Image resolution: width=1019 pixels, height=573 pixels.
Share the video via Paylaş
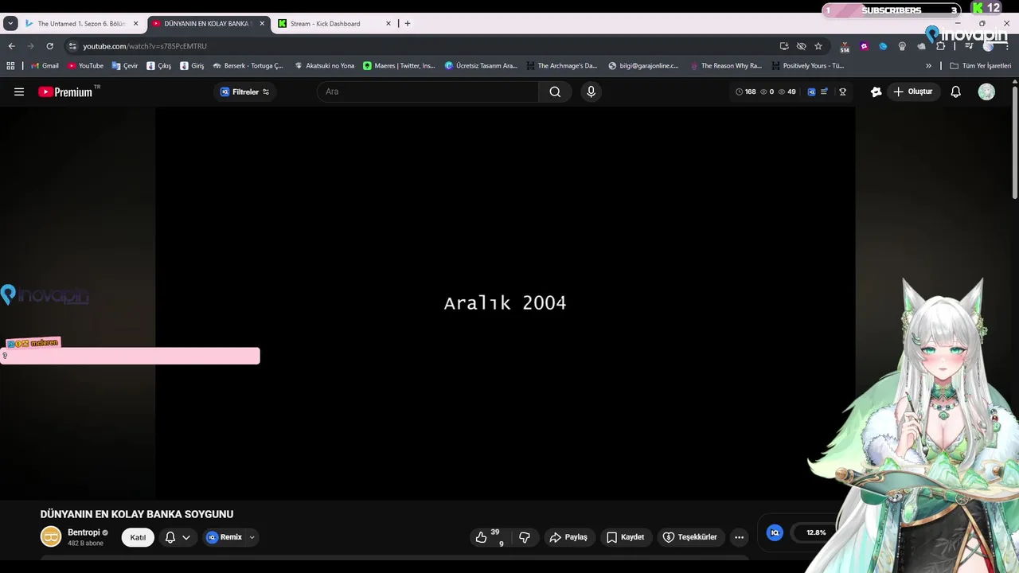568,537
